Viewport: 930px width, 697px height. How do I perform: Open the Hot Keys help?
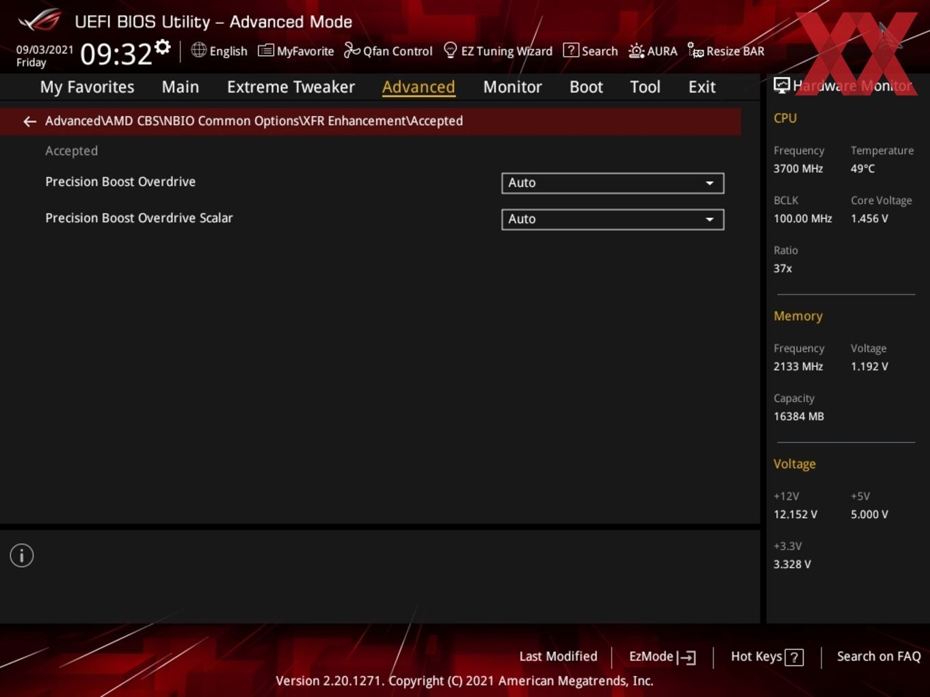pos(767,657)
